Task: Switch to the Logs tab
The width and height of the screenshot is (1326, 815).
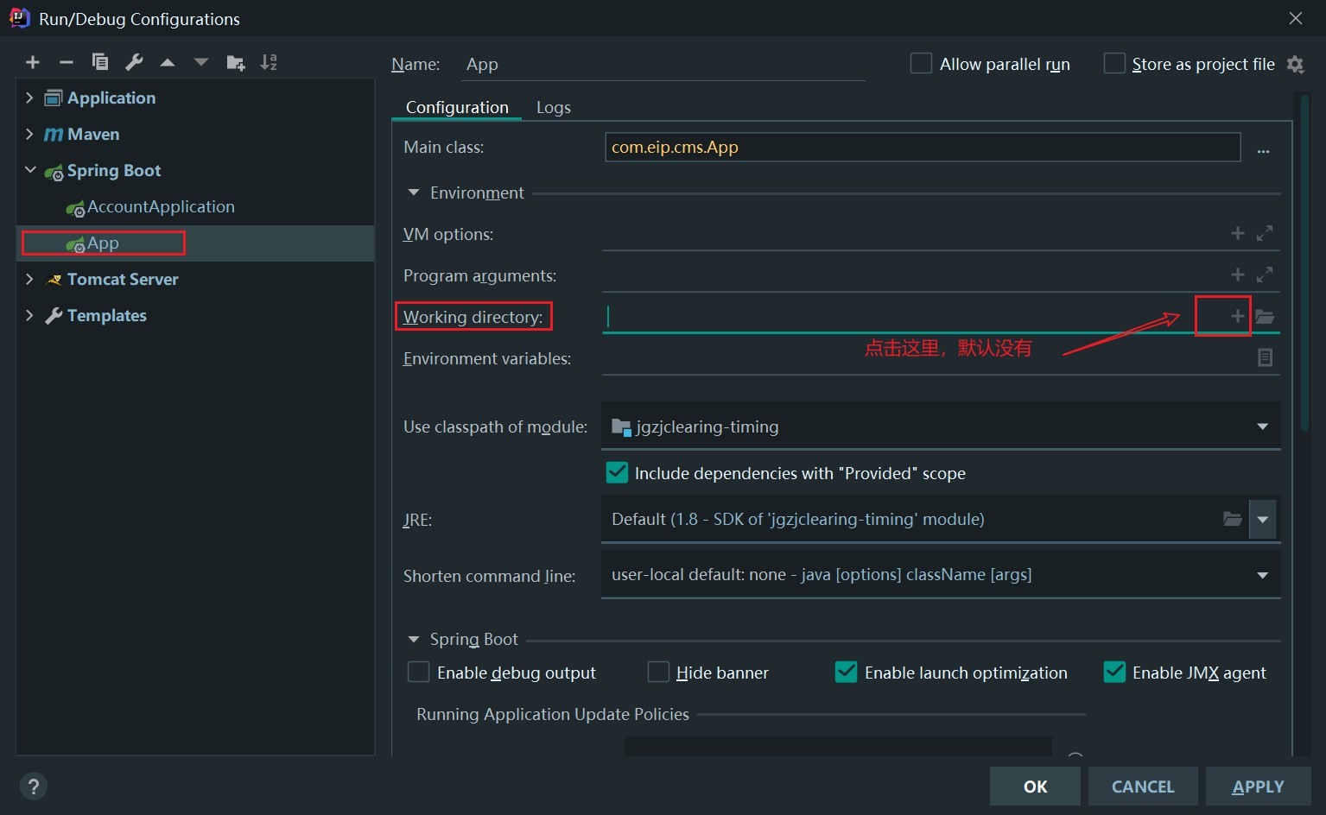Action: click(x=554, y=107)
